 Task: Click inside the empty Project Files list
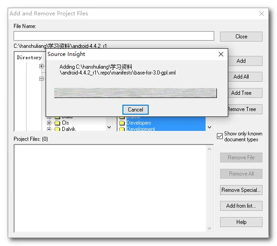pyautogui.click(x=110, y=188)
